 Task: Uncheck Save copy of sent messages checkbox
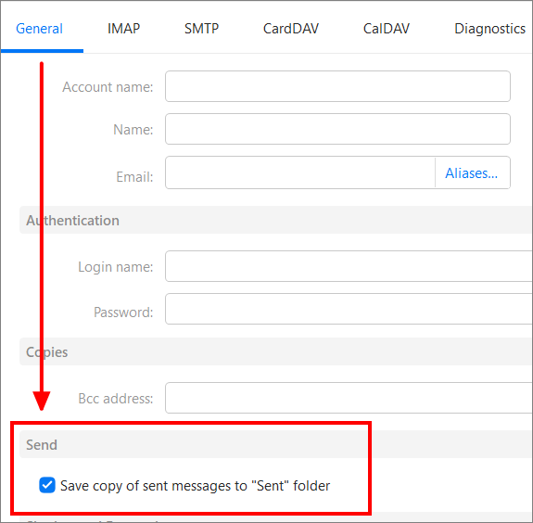tap(47, 485)
